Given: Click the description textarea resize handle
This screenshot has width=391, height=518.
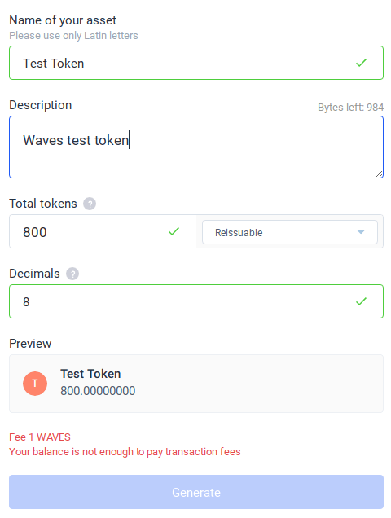Looking at the screenshot, I should coord(379,173).
